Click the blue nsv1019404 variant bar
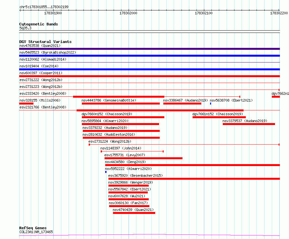 tap(149, 69)
